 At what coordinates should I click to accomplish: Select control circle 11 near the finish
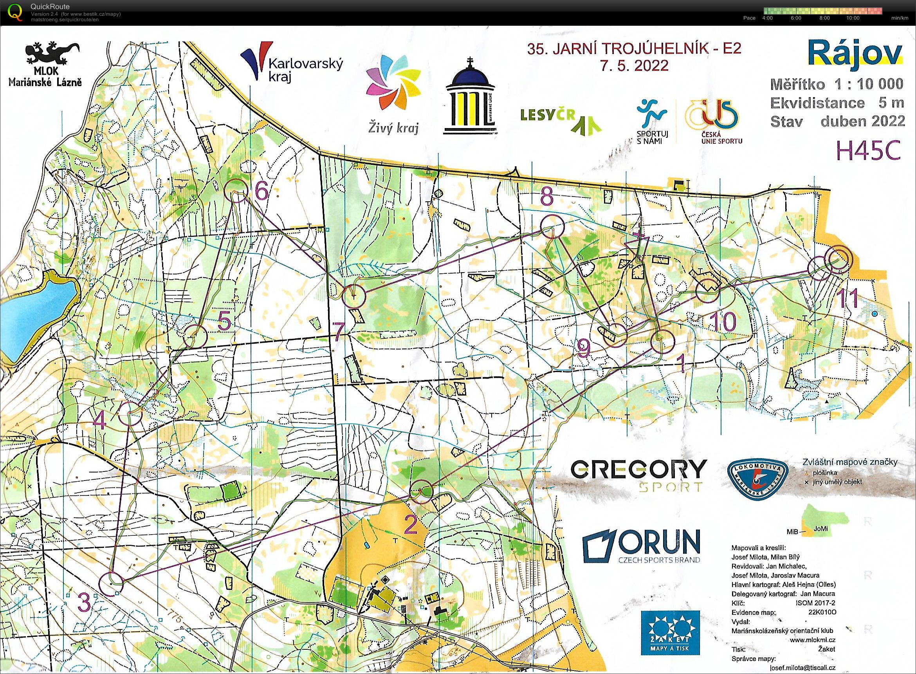pyautogui.click(x=819, y=268)
